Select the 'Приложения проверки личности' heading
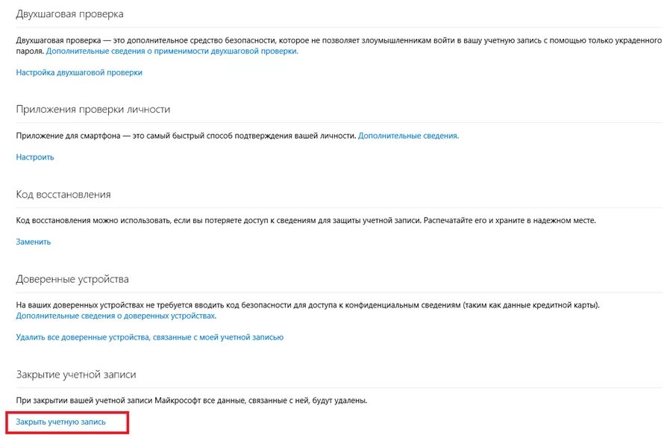The image size is (667, 438). 93,109
